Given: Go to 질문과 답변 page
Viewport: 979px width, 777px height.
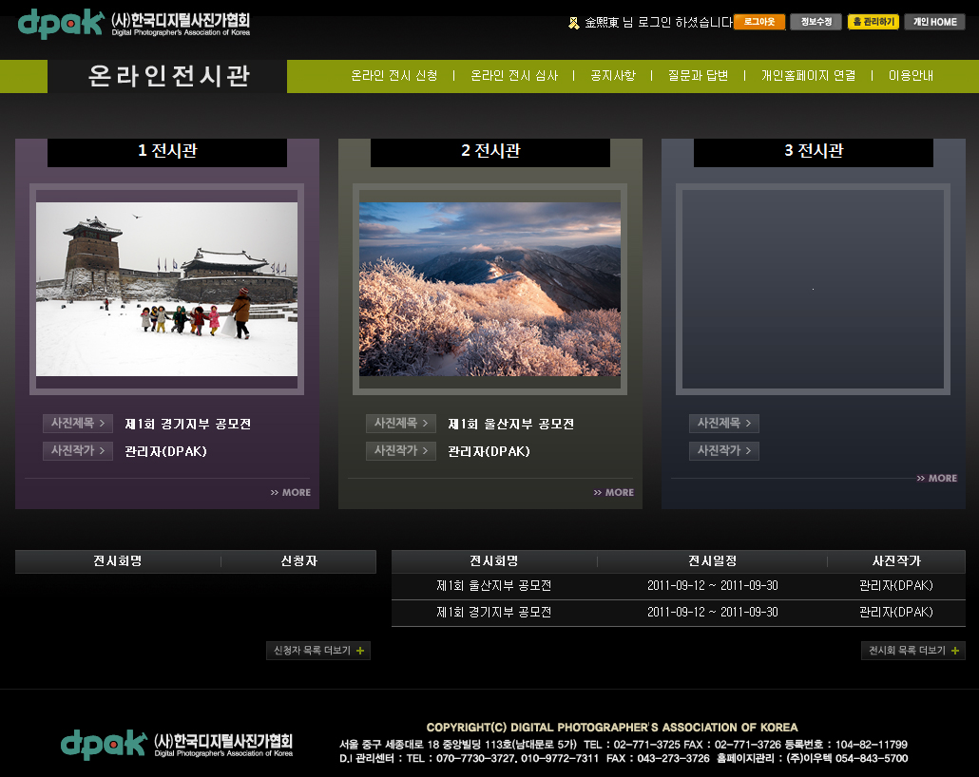Looking at the screenshot, I should pyautogui.click(x=698, y=76).
